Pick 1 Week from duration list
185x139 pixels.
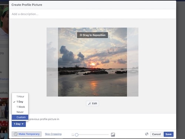pyautogui.click(x=20, y=107)
